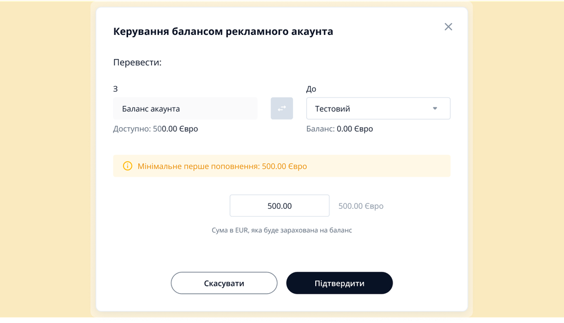Viewport: 564px width, 323px height.
Task: Swap transfer direction with the arrows button
Action: click(x=281, y=109)
